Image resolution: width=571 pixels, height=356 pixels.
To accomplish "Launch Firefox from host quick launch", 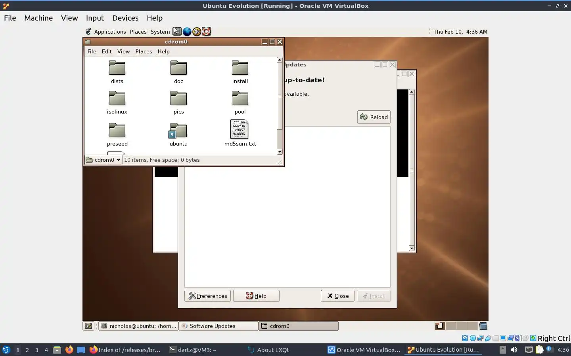I will (x=69, y=350).
